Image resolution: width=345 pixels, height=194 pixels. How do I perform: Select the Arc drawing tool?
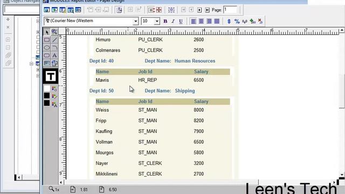tap(54, 47)
